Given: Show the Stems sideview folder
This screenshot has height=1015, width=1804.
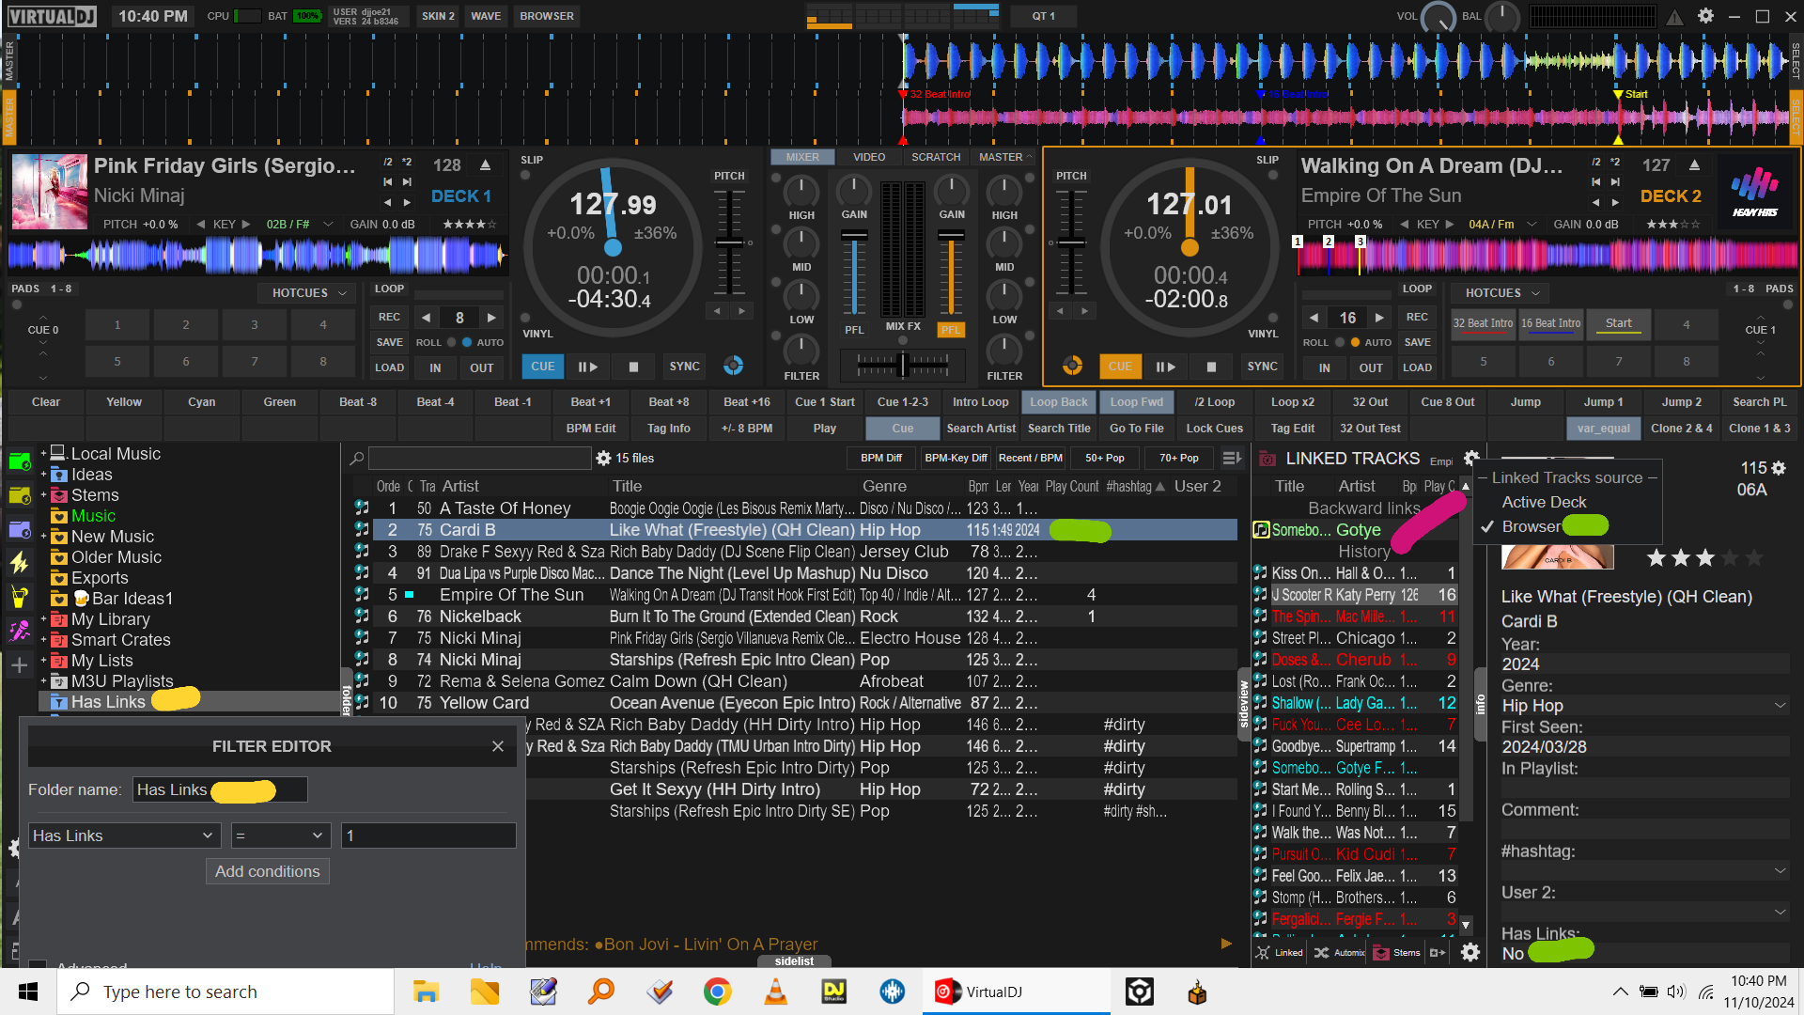Looking at the screenshot, I should point(1396,952).
